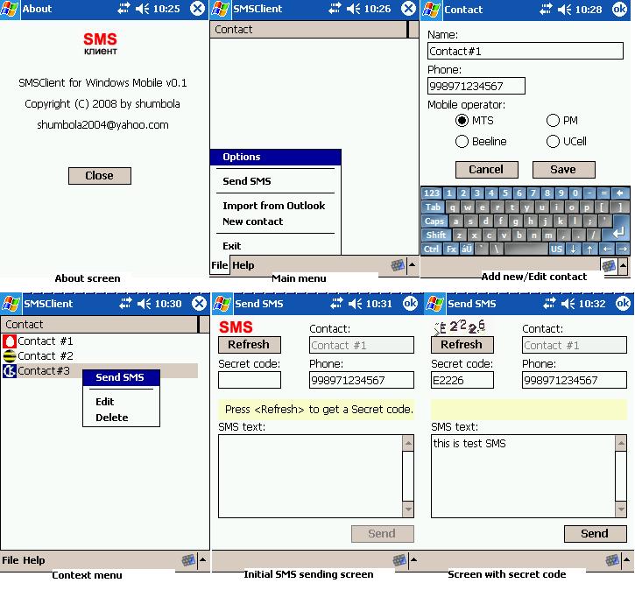Click empty Secret code field

pyautogui.click(x=250, y=380)
